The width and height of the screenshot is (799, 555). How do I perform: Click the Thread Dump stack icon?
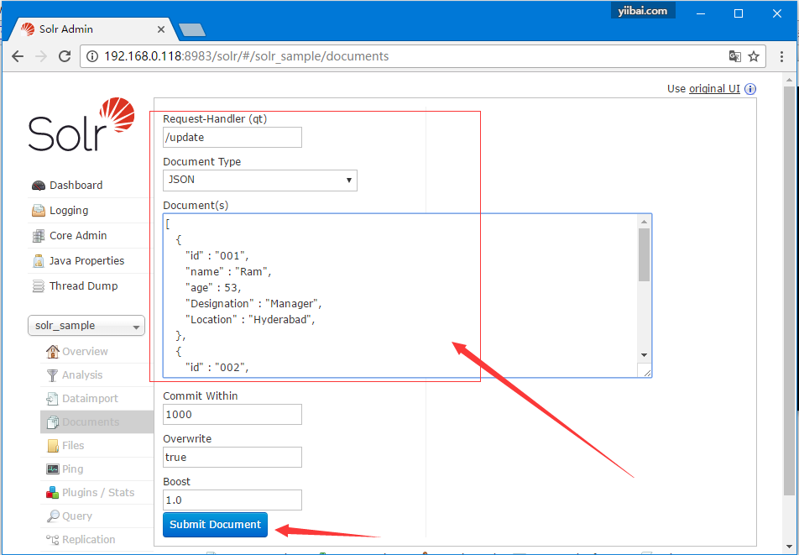click(38, 286)
